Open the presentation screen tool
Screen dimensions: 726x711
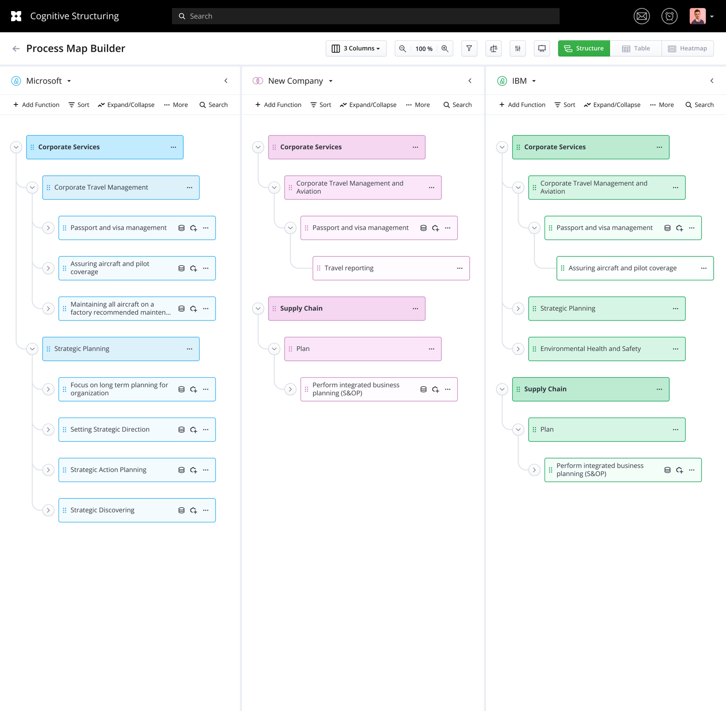click(542, 49)
